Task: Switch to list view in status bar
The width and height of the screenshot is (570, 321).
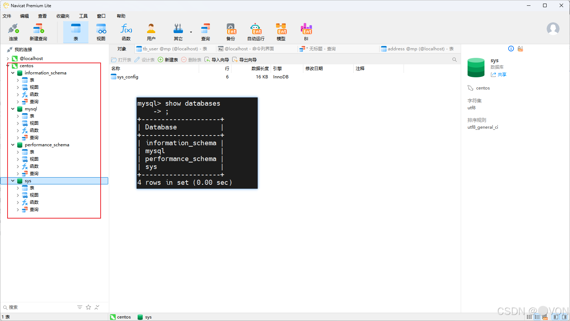Action: (x=537, y=317)
